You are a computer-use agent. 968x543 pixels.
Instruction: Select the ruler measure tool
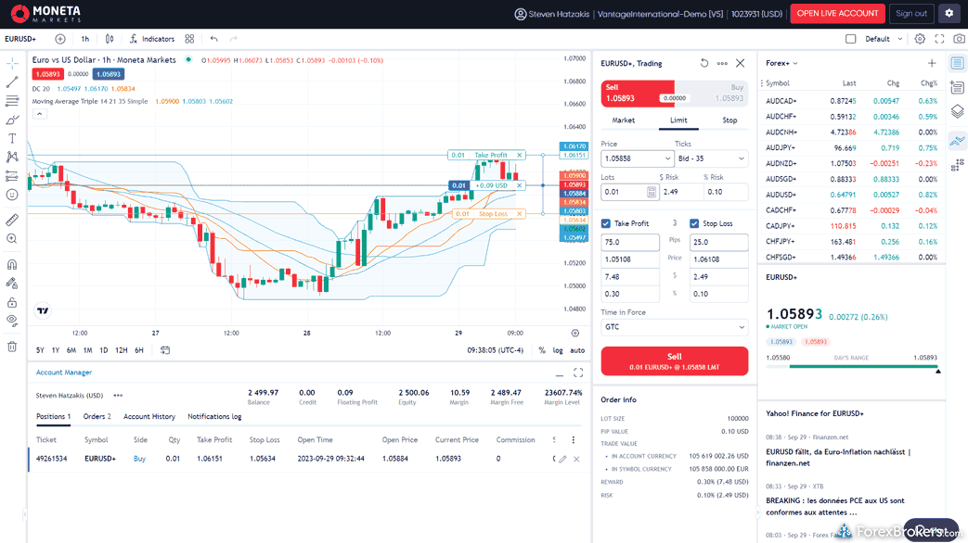click(12, 220)
